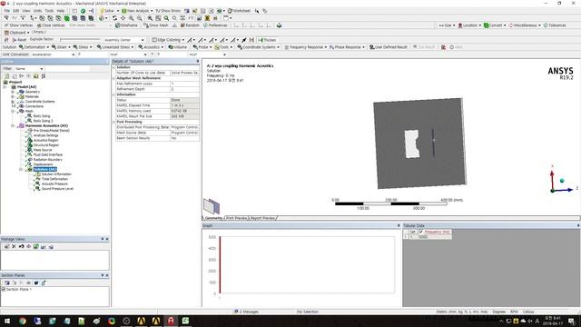Open the Tools menu
This screenshot has height=327, width=581.
coord(49,11)
